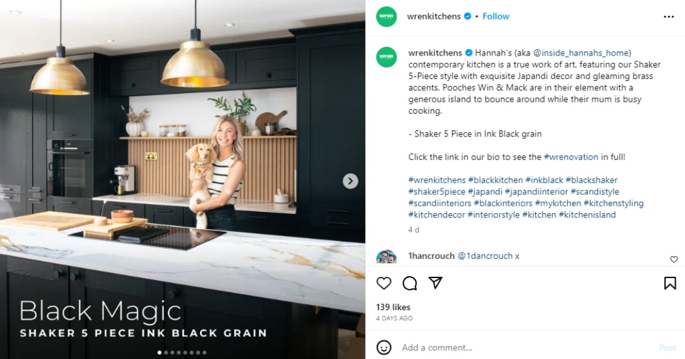Click the @1dancrouch mention
685x359 pixels.
(x=485, y=256)
